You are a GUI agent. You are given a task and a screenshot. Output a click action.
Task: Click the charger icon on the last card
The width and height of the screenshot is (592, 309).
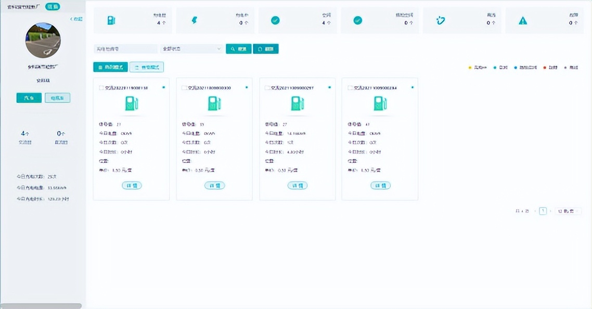click(x=380, y=102)
